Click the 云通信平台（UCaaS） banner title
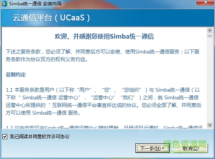 [x=51, y=18]
